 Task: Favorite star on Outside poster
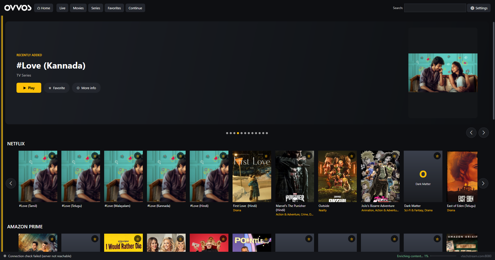(352, 156)
